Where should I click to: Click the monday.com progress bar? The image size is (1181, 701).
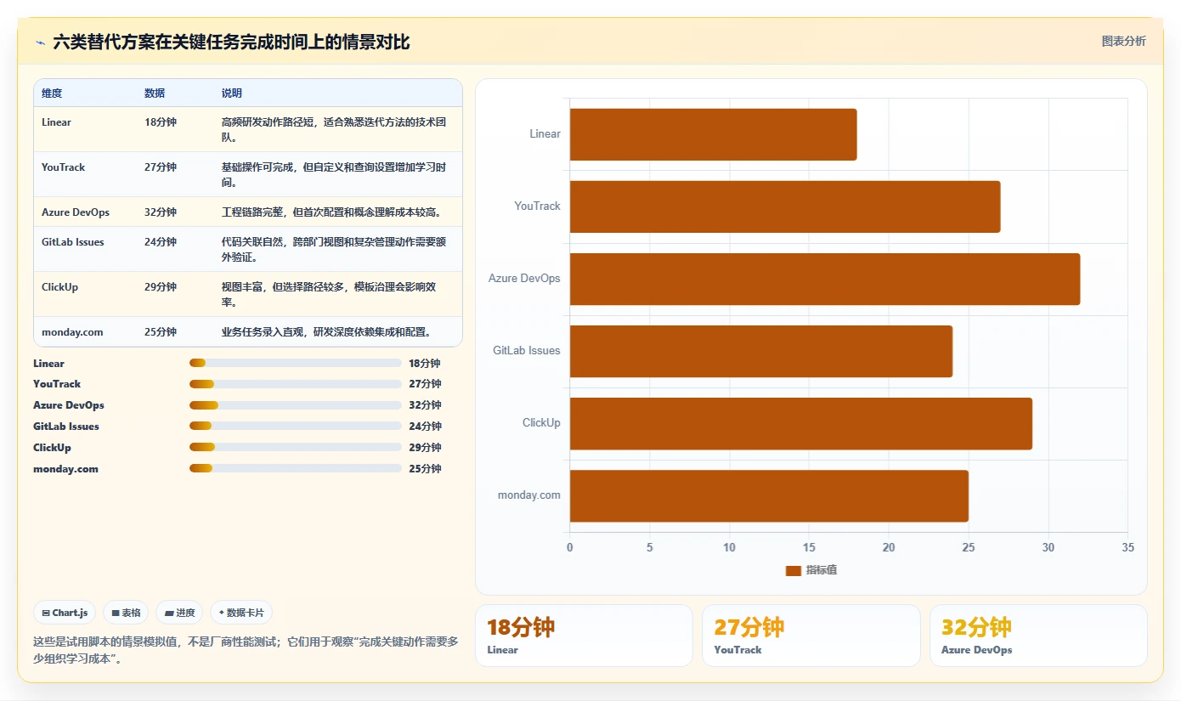[x=296, y=469]
